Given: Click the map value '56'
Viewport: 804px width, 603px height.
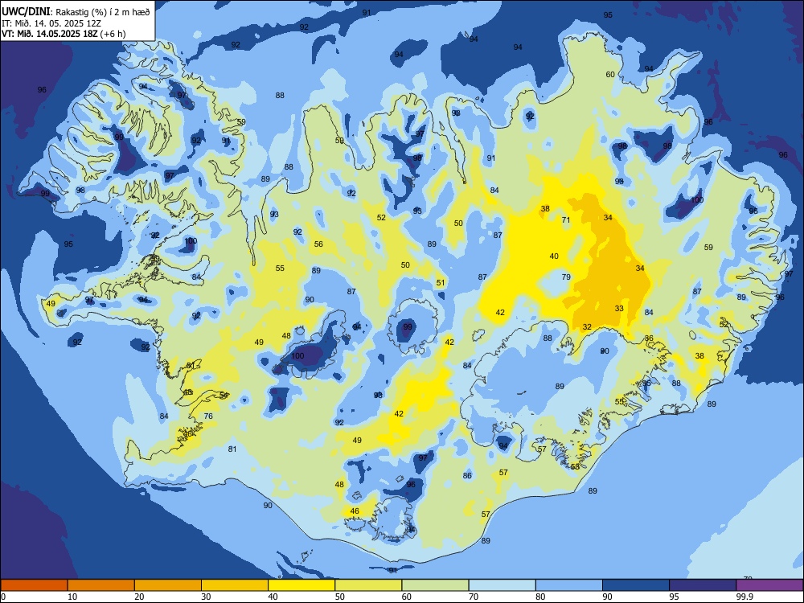Looking at the screenshot, I should 318,244.
